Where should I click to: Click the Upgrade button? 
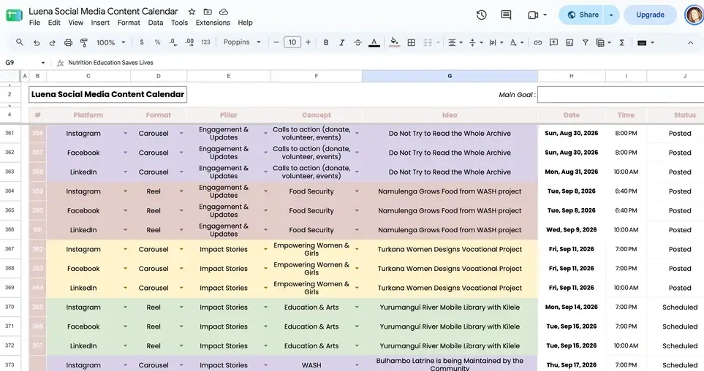click(650, 15)
